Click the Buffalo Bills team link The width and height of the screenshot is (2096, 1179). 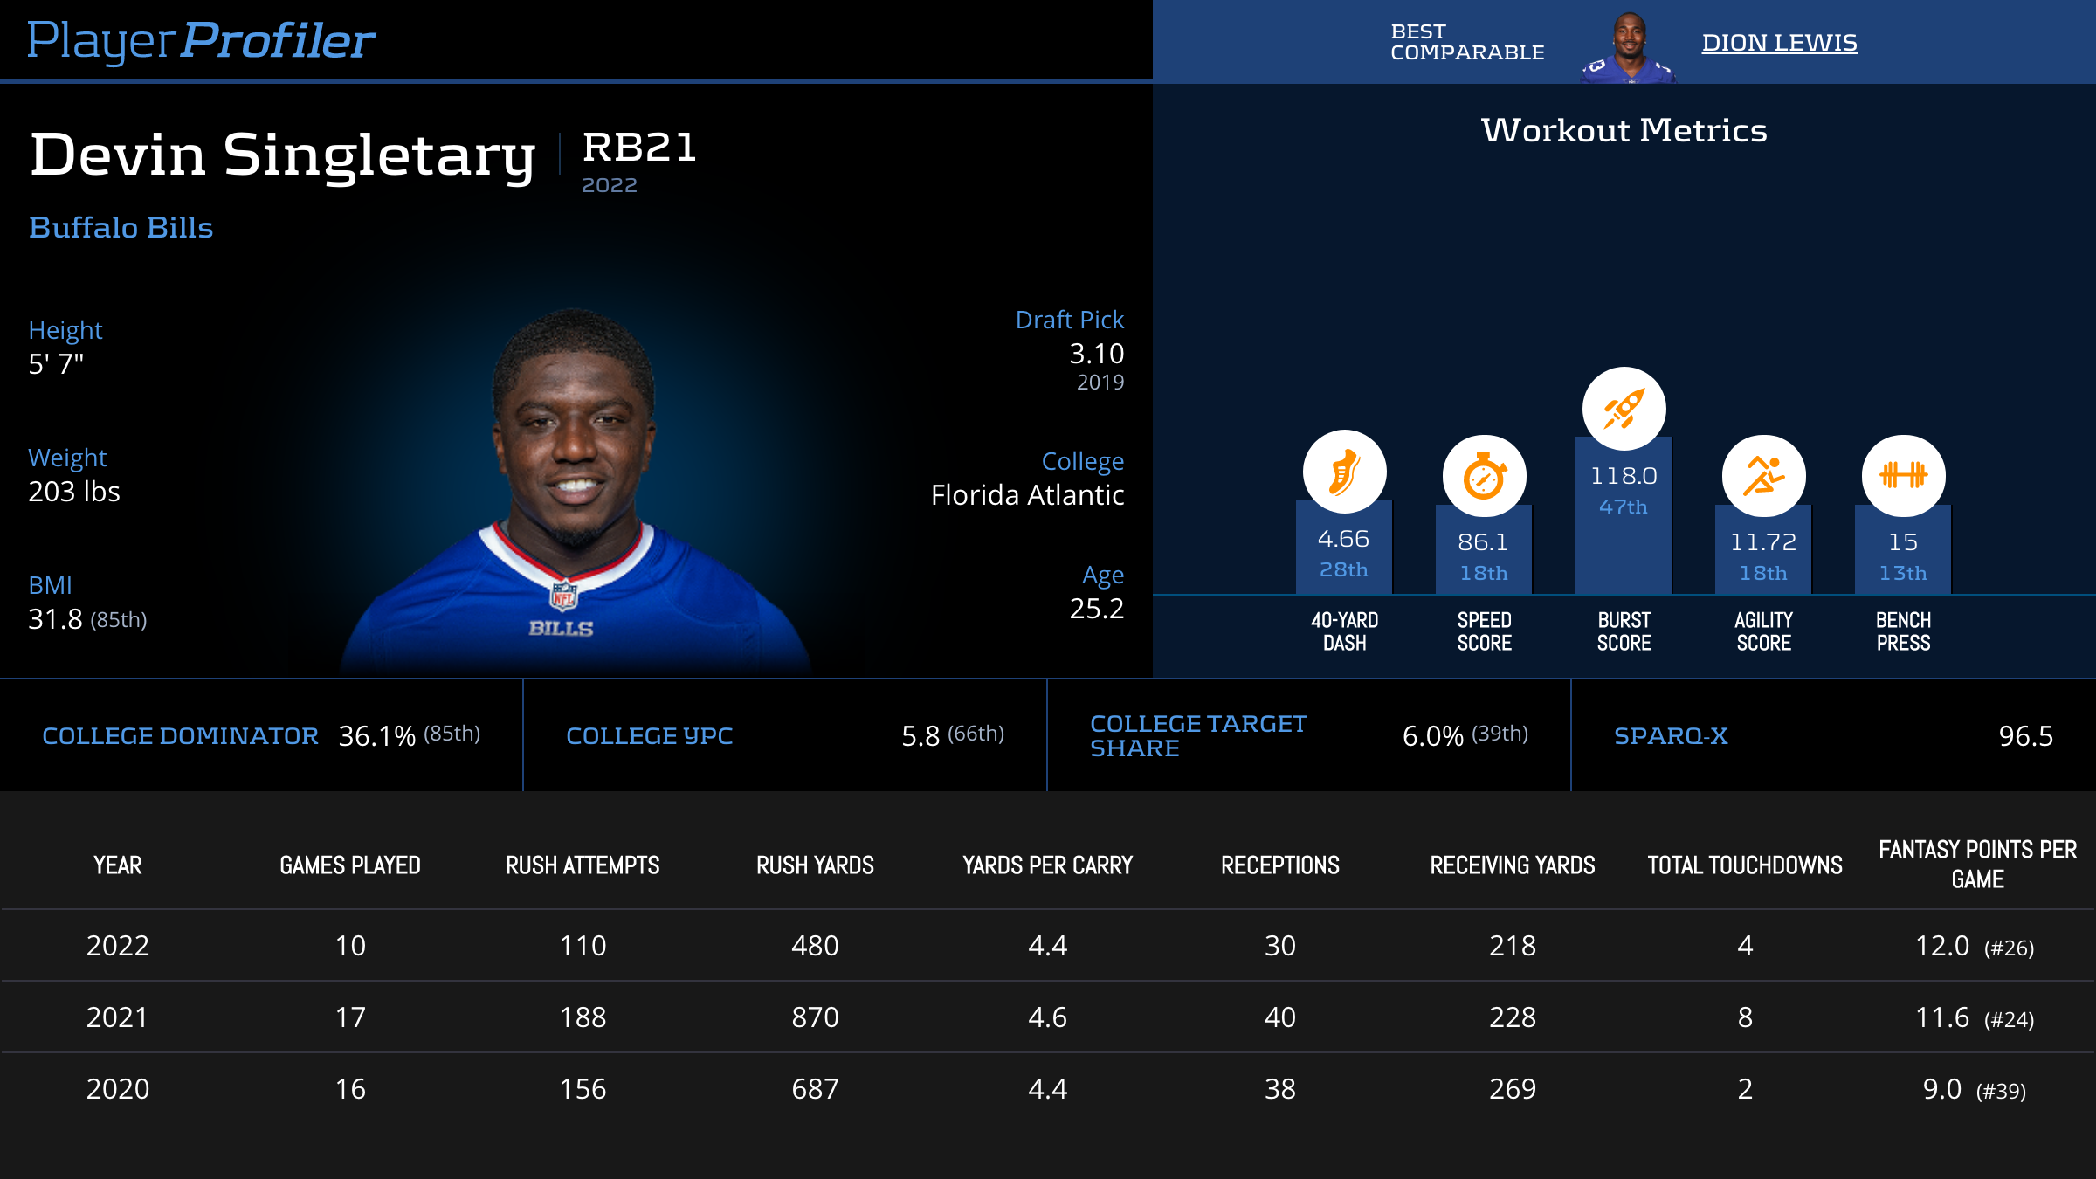coord(121,228)
